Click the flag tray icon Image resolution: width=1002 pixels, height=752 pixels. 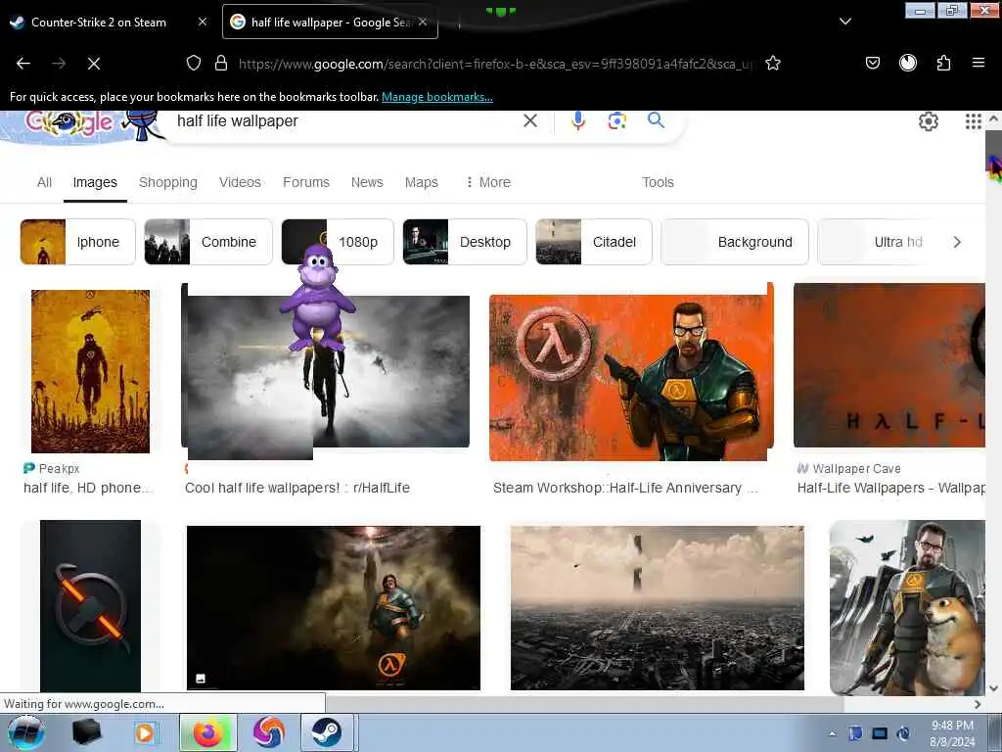click(x=855, y=733)
